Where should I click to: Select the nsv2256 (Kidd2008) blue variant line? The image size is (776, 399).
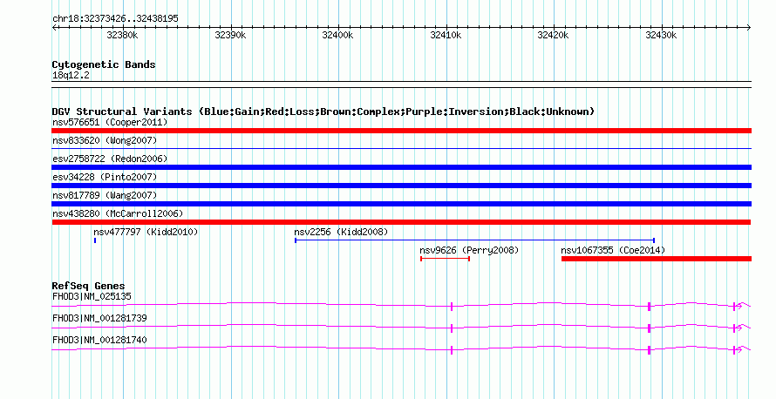[x=474, y=240]
